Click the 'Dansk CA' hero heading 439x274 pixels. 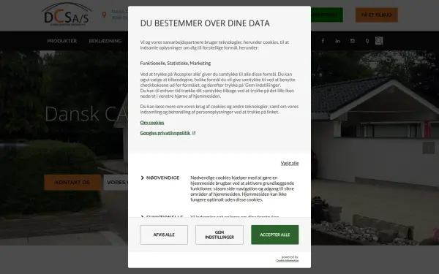(x=86, y=114)
